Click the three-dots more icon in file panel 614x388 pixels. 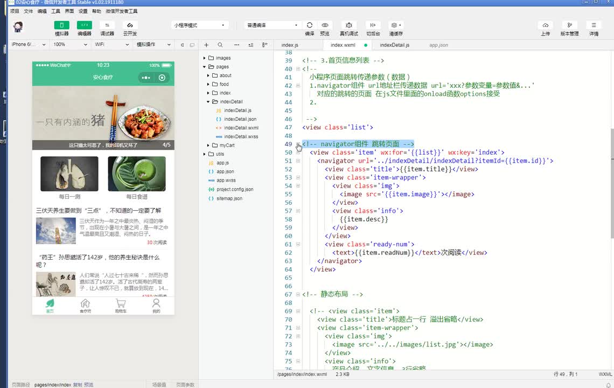point(236,45)
